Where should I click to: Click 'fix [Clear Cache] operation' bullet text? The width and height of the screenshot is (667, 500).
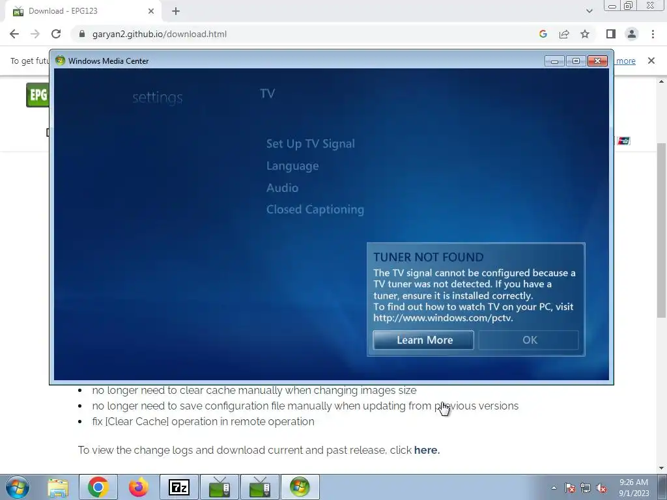[x=203, y=421]
